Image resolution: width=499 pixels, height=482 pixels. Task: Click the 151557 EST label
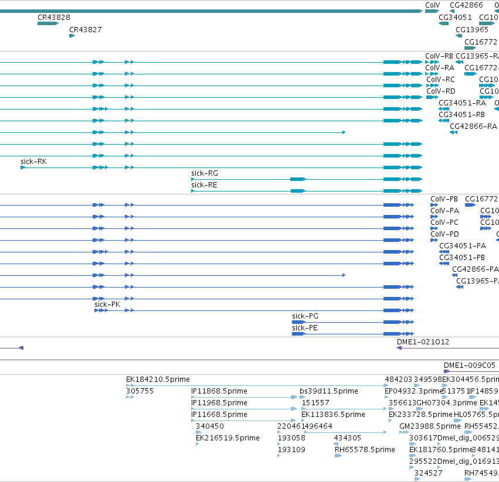[x=315, y=403]
